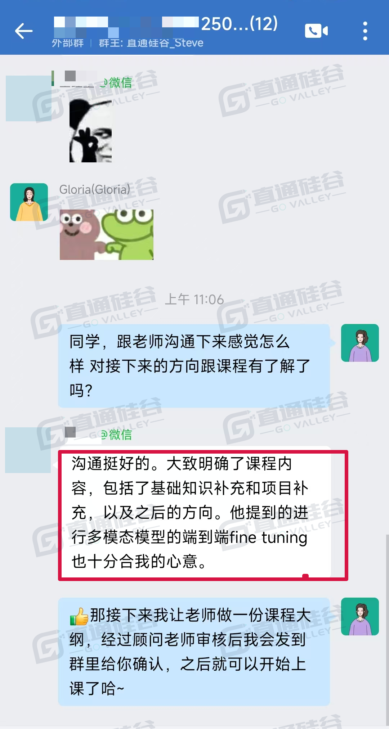Tap the purple-shirt avatar beside the thumbs-up message

(x=360, y=616)
